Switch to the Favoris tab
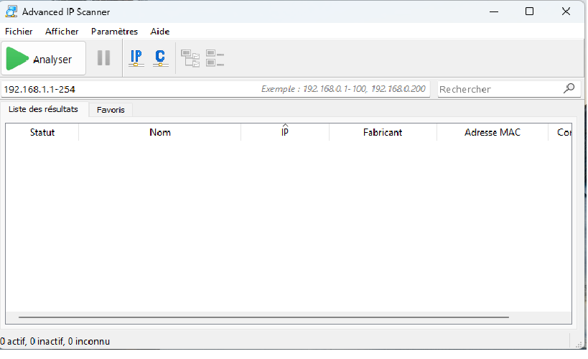 pos(111,110)
